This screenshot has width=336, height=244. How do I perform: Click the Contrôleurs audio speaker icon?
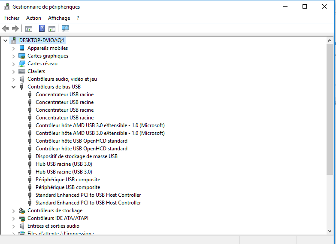(x=21, y=79)
